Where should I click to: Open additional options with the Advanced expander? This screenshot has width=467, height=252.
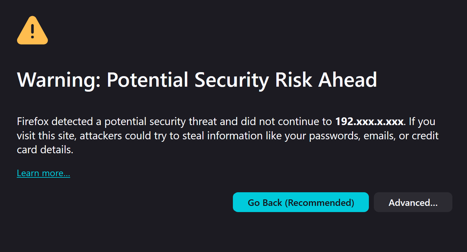pyautogui.click(x=413, y=202)
